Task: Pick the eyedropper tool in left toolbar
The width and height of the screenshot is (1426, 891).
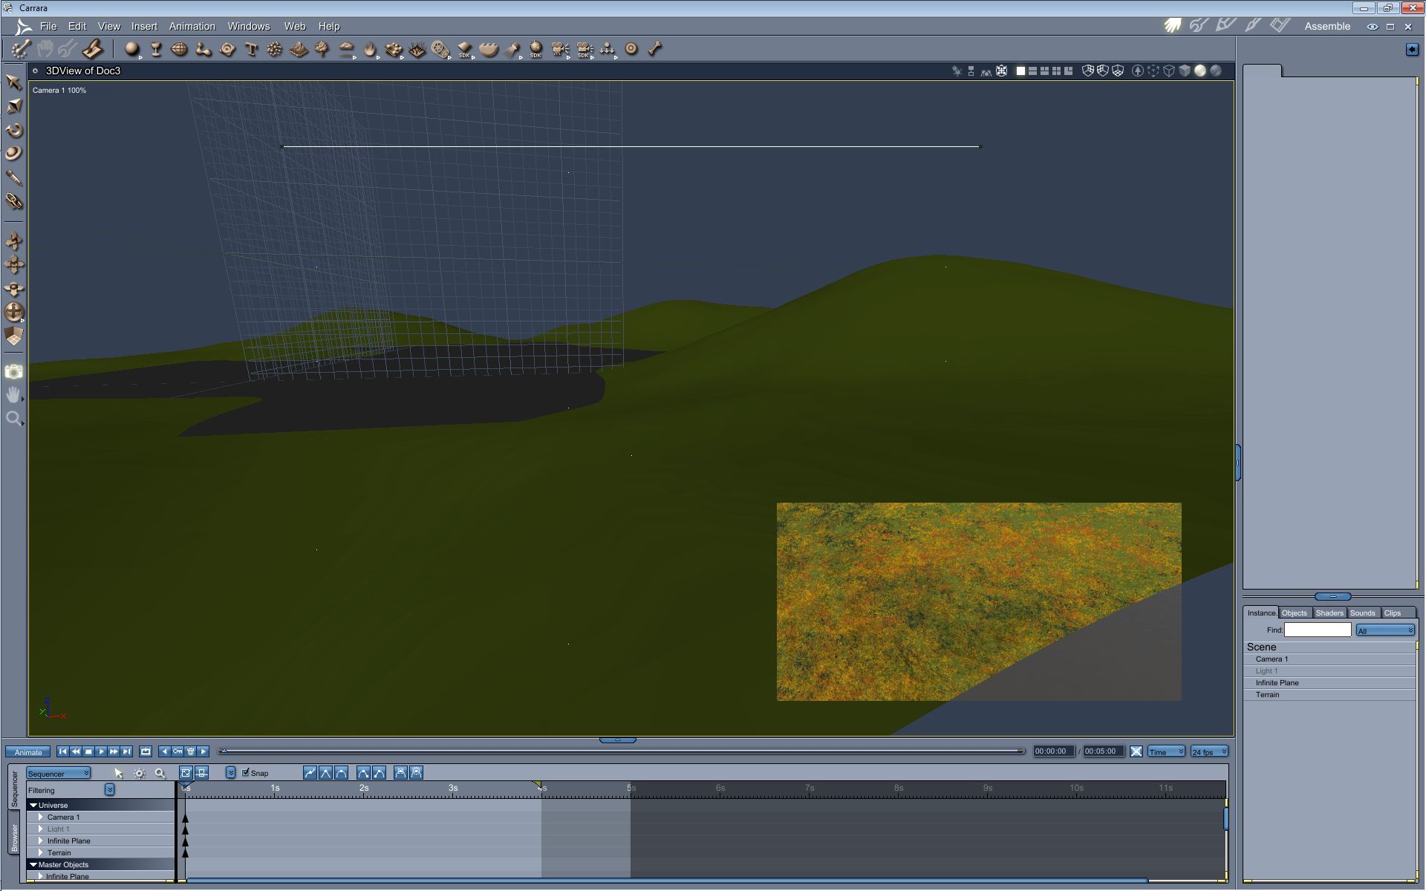Action: point(13,178)
